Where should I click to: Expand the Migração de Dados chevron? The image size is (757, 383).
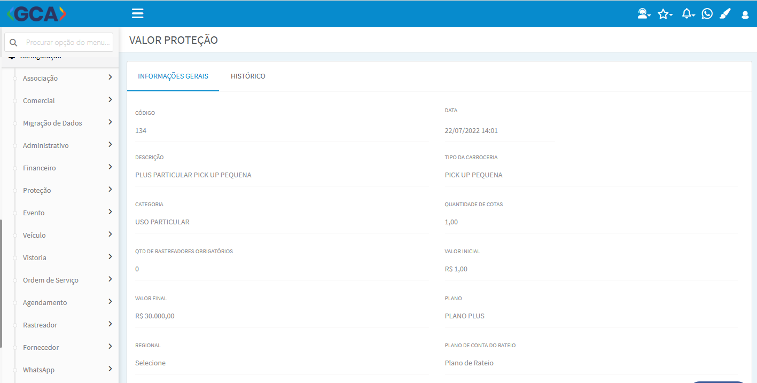pyautogui.click(x=110, y=122)
